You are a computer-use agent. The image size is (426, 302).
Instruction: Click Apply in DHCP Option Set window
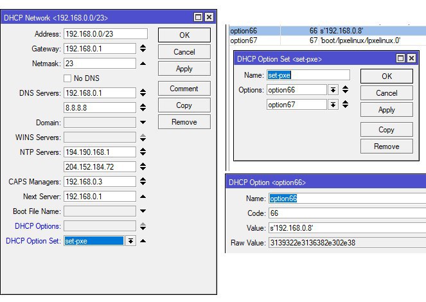[387, 110]
